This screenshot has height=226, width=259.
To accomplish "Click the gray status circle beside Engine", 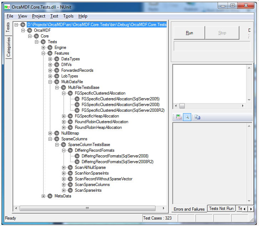I will 50,47.
